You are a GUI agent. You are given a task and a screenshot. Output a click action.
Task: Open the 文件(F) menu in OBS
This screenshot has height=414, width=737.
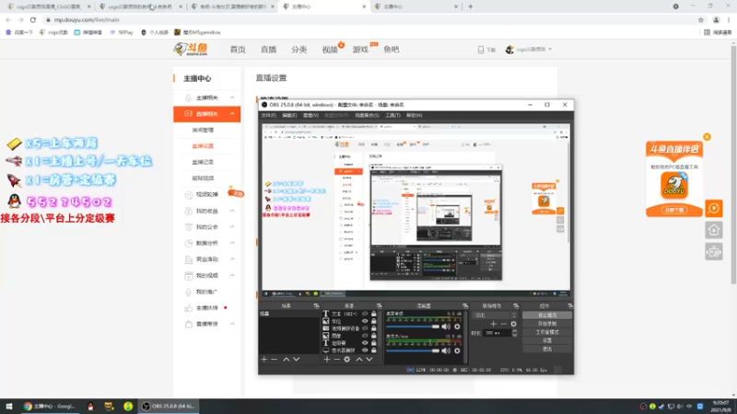pyautogui.click(x=268, y=115)
